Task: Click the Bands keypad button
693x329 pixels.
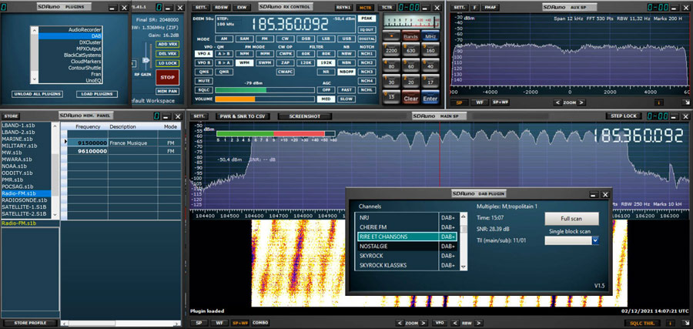Action: tap(410, 37)
